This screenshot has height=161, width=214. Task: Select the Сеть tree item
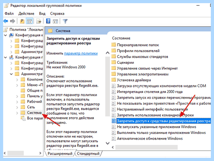click(31, 107)
